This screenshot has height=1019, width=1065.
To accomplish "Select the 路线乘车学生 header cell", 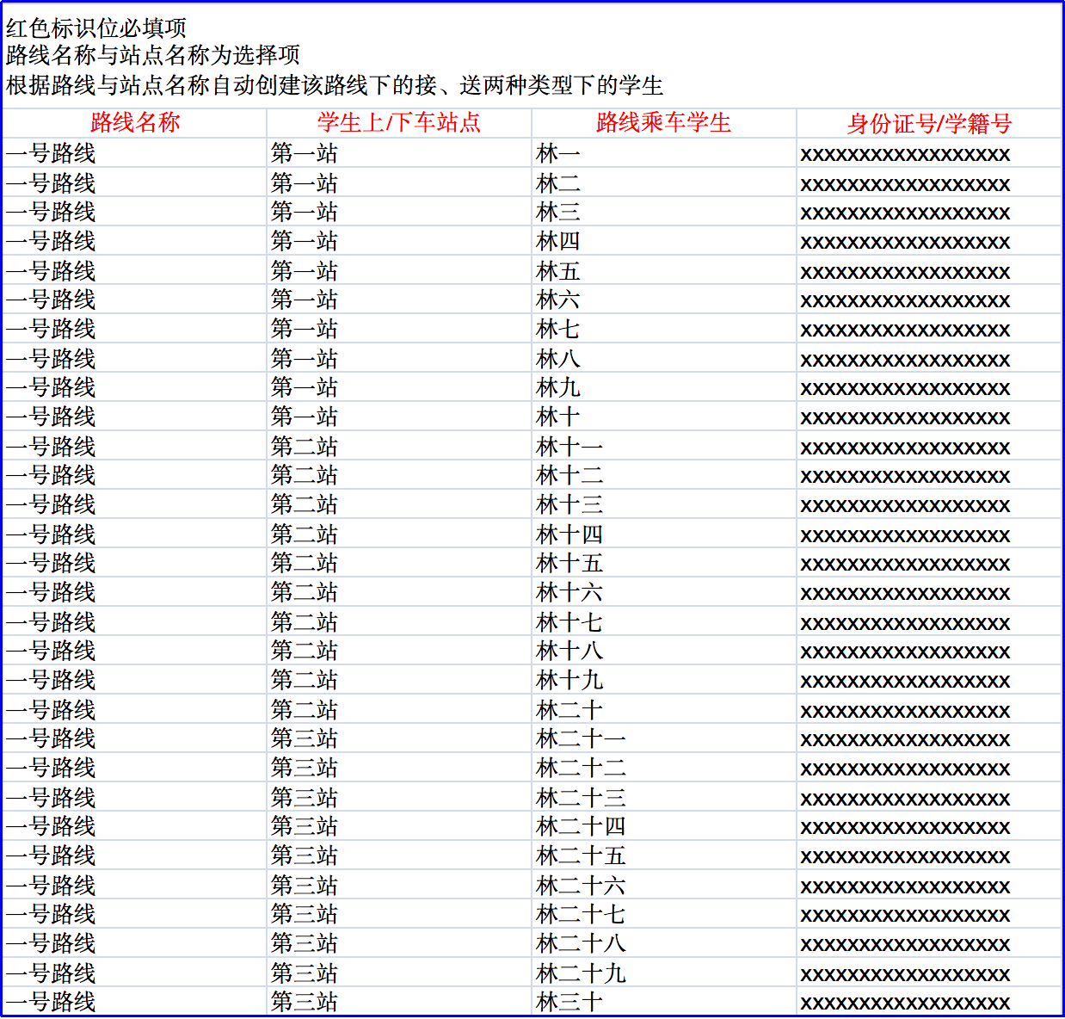I will [664, 123].
